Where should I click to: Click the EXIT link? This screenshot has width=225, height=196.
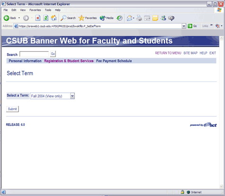point(213,53)
